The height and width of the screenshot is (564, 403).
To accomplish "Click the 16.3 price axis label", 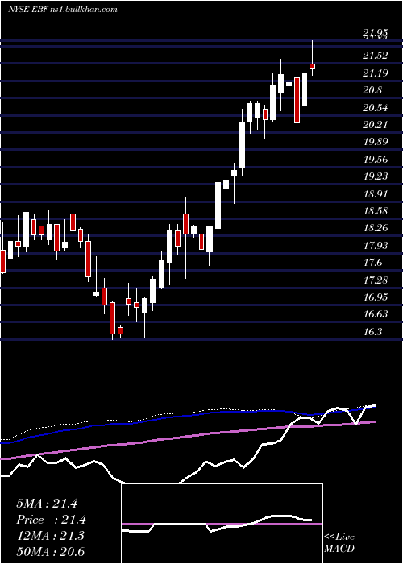I will pos(372,331).
